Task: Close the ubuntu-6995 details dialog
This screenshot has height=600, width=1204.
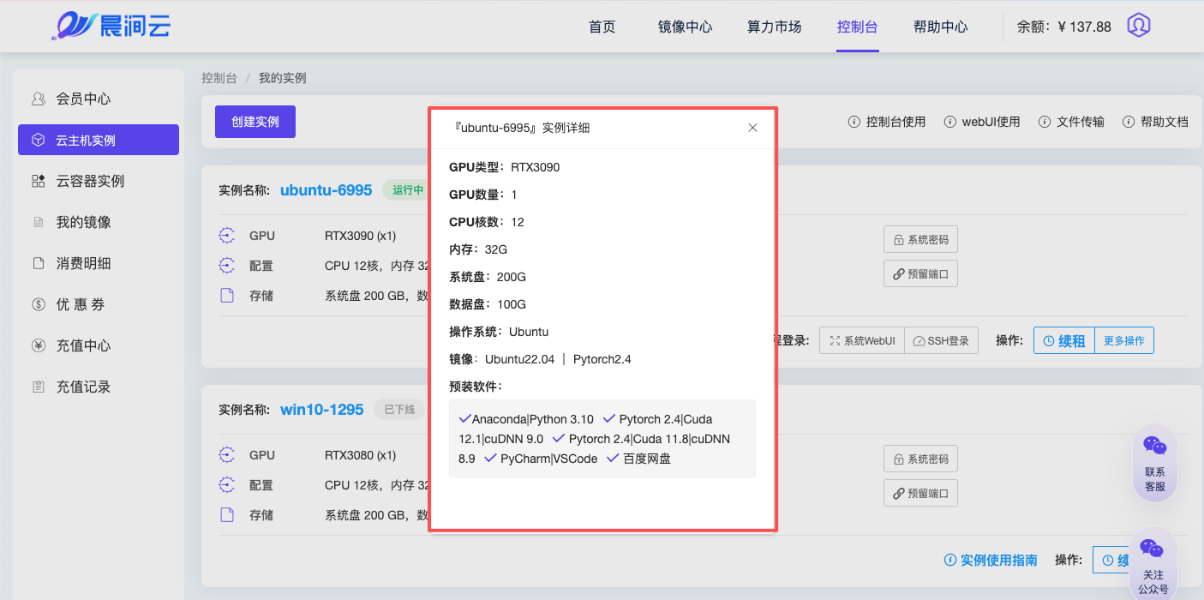Action: 752,128
